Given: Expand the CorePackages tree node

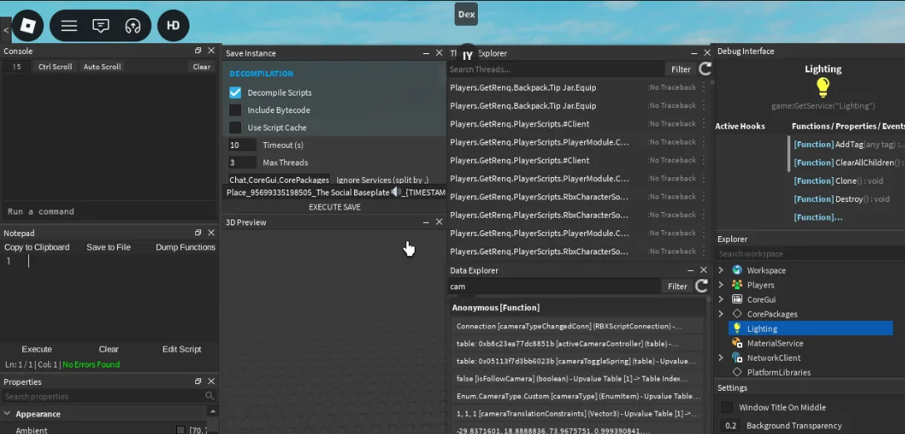Looking at the screenshot, I should 721,314.
